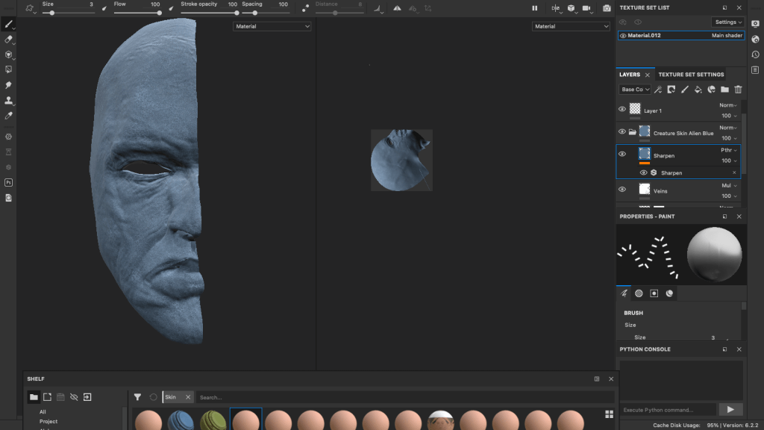Open the Texture Set List Settings dropdown

point(727,22)
